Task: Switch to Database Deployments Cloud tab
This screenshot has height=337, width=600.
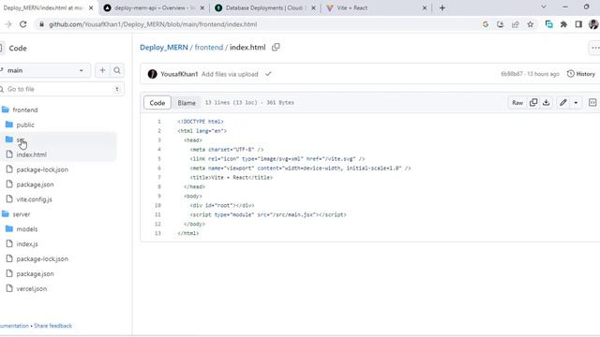Action: [x=264, y=7]
